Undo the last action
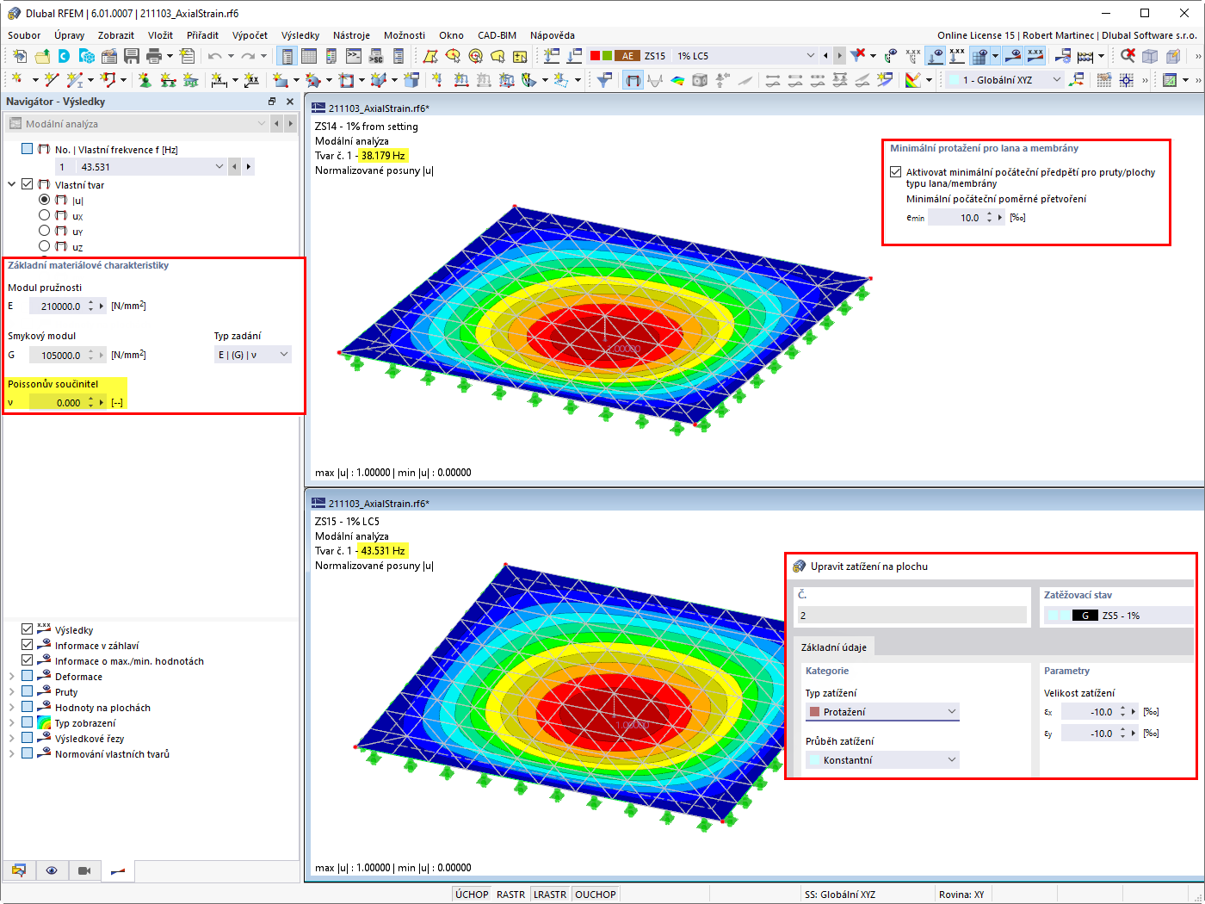Image resolution: width=1205 pixels, height=904 pixels. pyautogui.click(x=214, y=56)
